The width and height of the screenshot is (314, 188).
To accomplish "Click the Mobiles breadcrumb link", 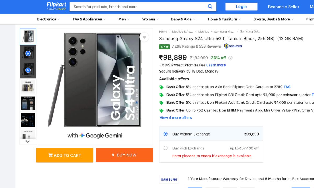I will pyautogui.click(x=203, y=32).
